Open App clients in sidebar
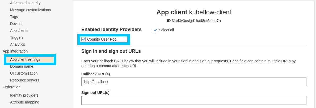Viewport: 316px width, 108px height. pos(19,31)
